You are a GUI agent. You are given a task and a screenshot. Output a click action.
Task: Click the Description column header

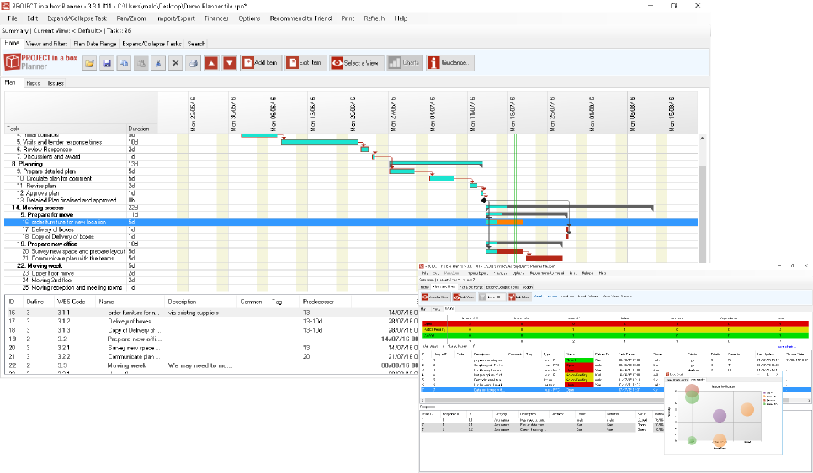pos(182,301)
